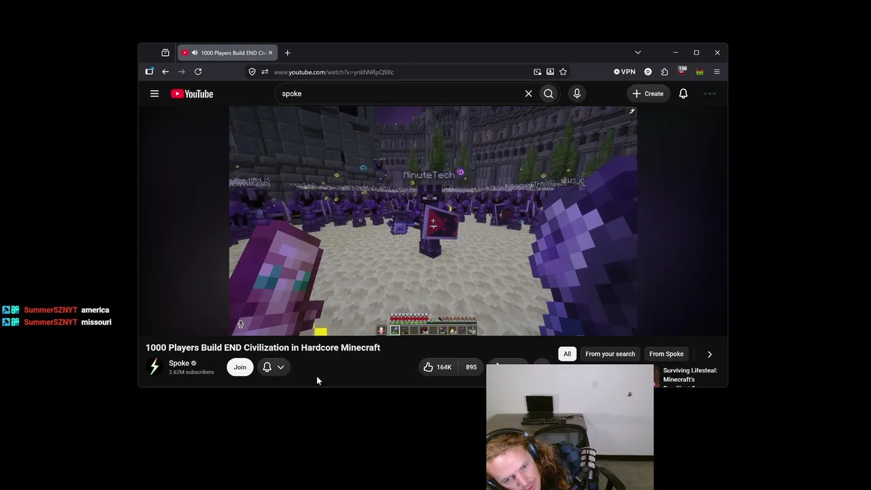Bookmark this page with the star icon
This screenshot has width=871, height=490.
point(563,71)
